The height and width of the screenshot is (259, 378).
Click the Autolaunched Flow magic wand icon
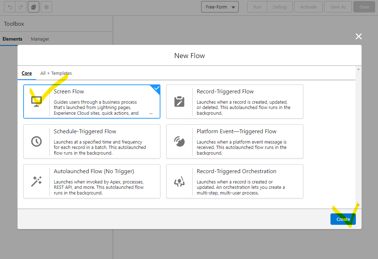[x=36, y=181]
